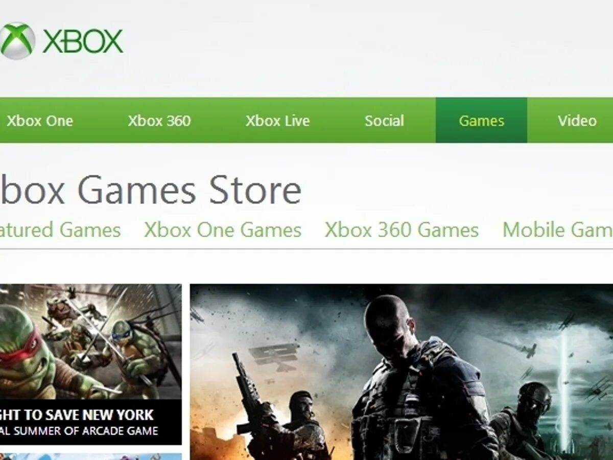The width and height of the screenshot is (613, 460).
Task: Open the large soldier game banner
Action: point(402,372)
